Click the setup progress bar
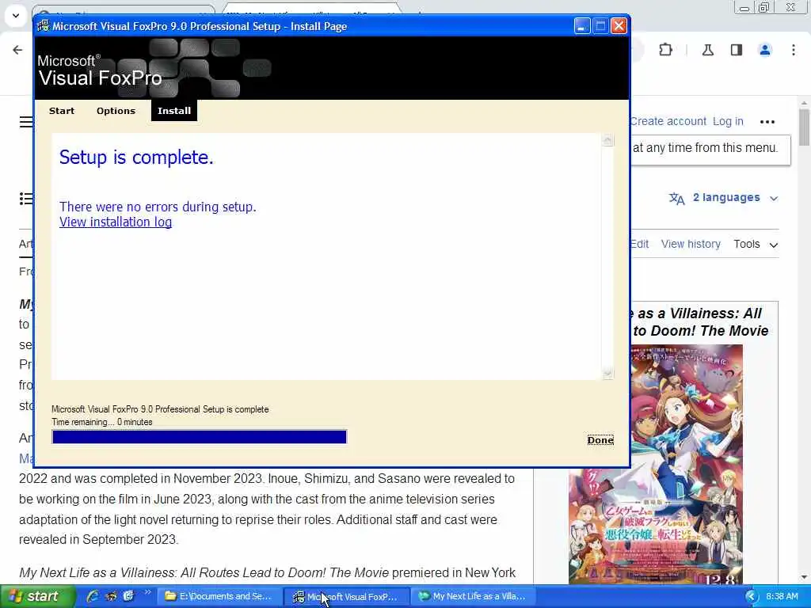Viewport: 811px width, 608px height. (199, 437)
